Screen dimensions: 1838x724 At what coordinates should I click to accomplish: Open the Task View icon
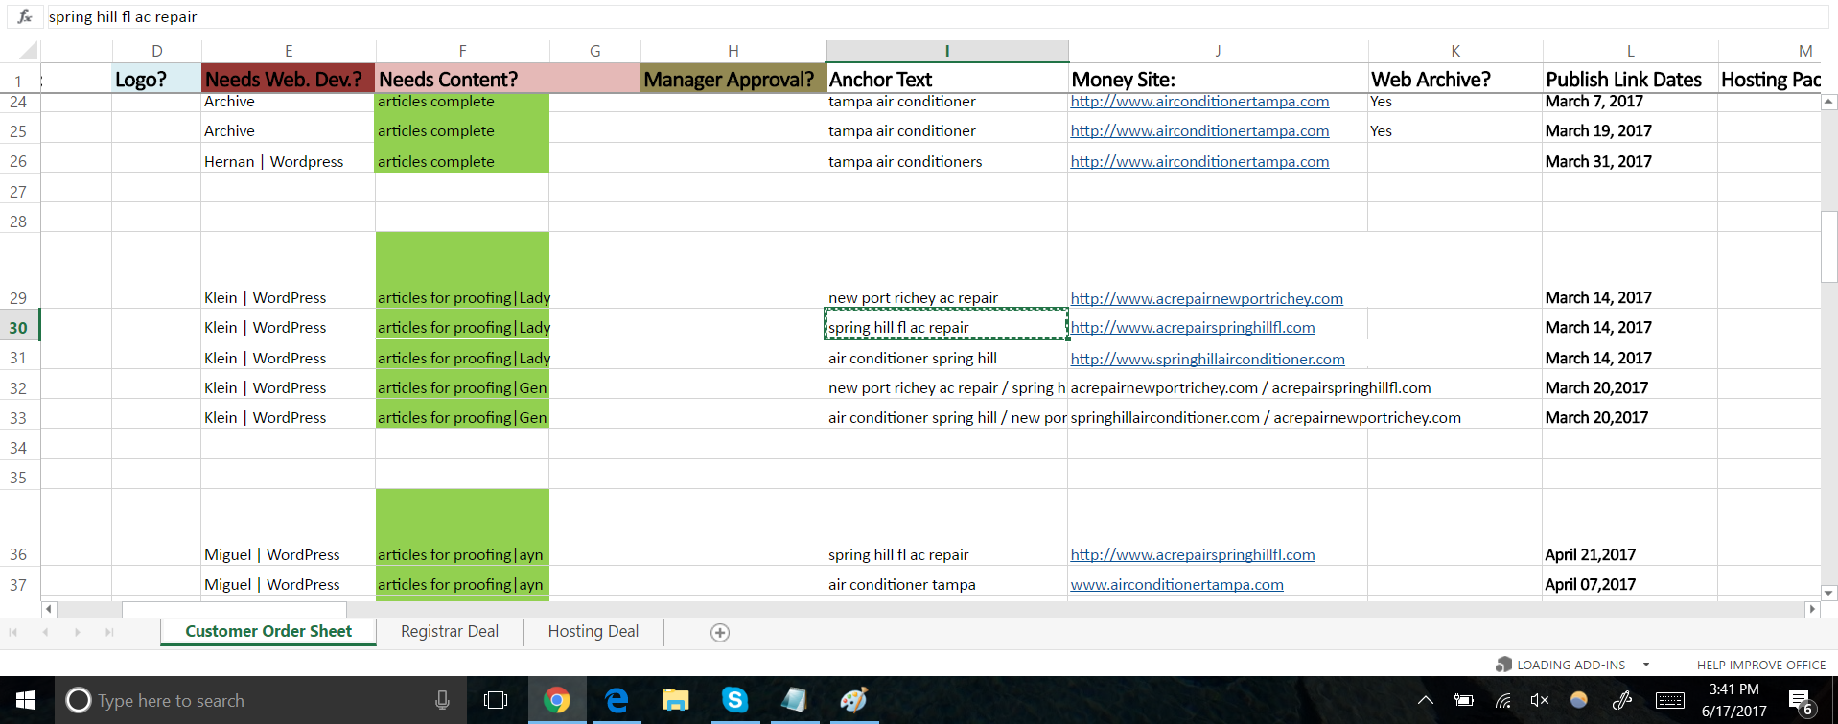(496, 700)
